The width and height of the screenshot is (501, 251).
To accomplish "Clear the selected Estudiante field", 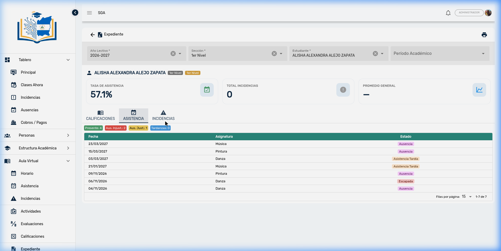I will pyautogui.click(x=375, y=54).
